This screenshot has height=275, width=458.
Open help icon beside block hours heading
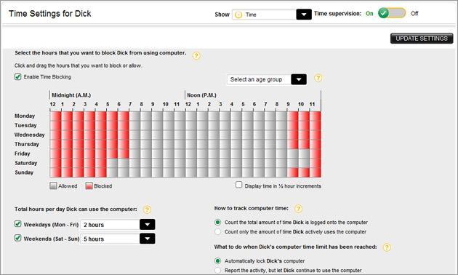click(x=196, y=55)
